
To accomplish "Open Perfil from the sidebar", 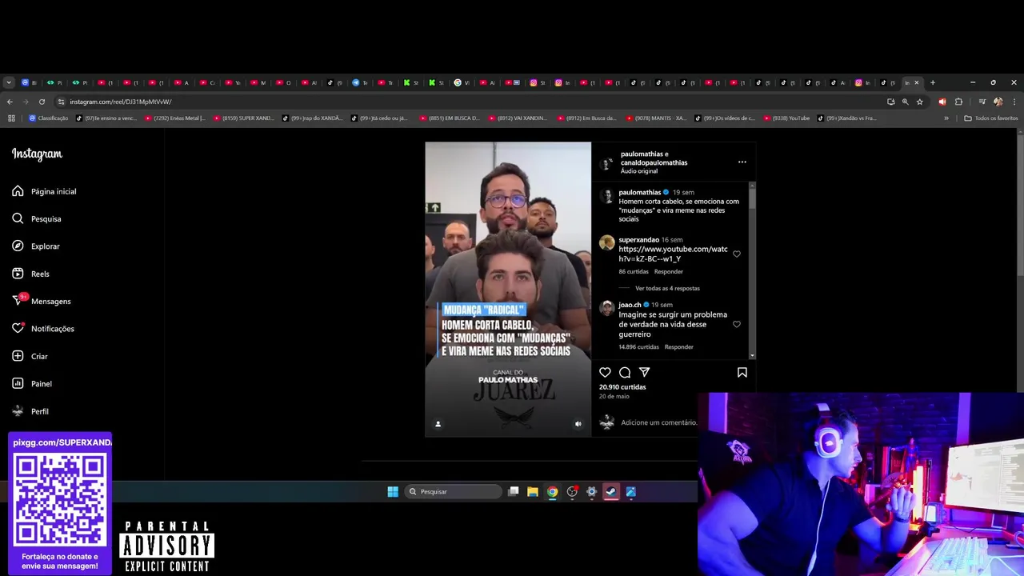I will click(30, 411).
